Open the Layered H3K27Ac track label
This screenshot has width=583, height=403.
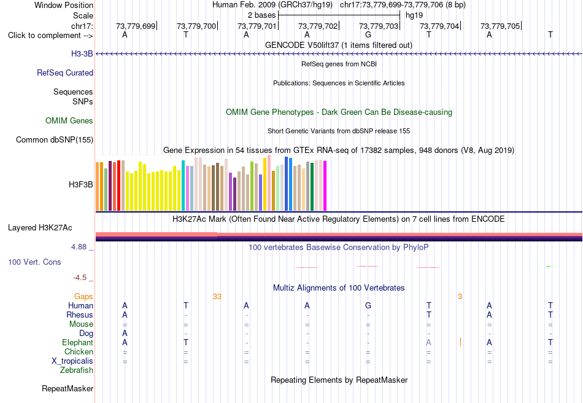[x=40, y=227]
